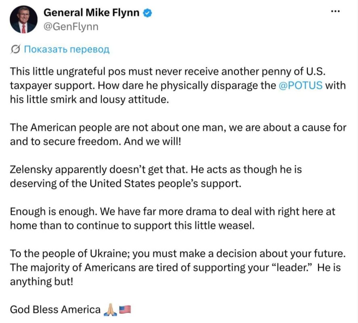Click the Grok translate slash icon

(x=15, y=49)
